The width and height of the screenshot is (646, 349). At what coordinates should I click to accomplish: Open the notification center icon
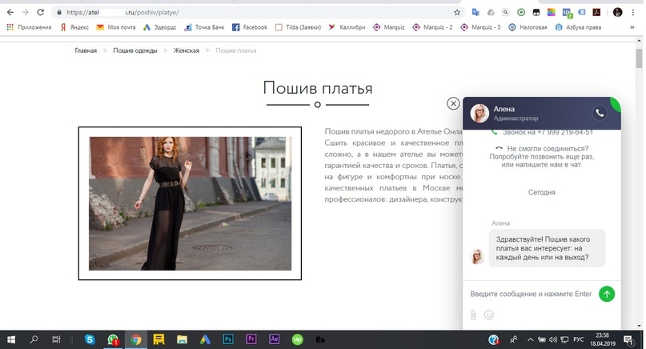pyautogui.click(x=628, y=339)
